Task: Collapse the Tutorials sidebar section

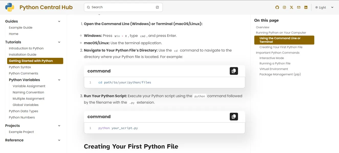Action: click(x=59, y=42)
